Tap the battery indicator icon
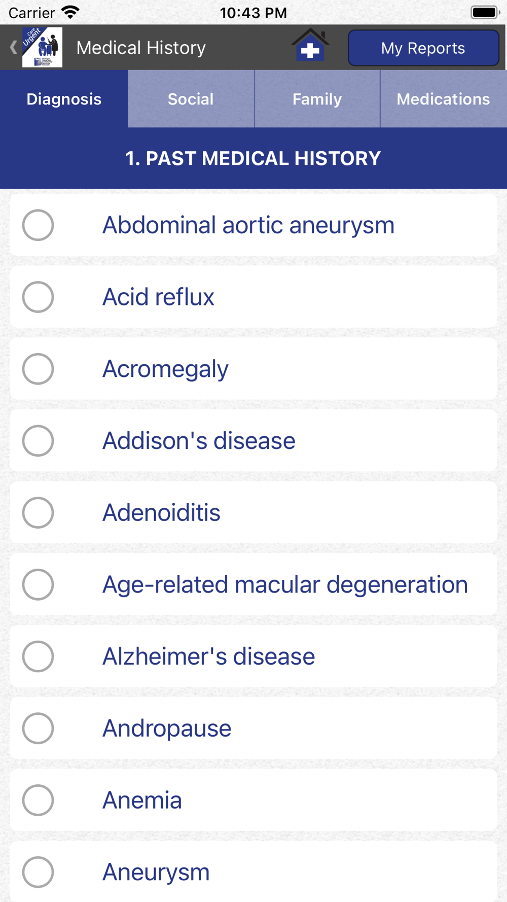The height and width of the screenshot is (902, 507). click(485, 12)
